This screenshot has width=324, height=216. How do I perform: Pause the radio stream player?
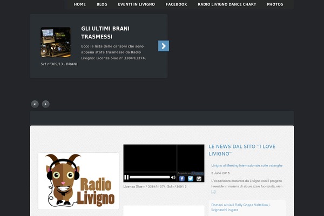[x=126, y=177]
